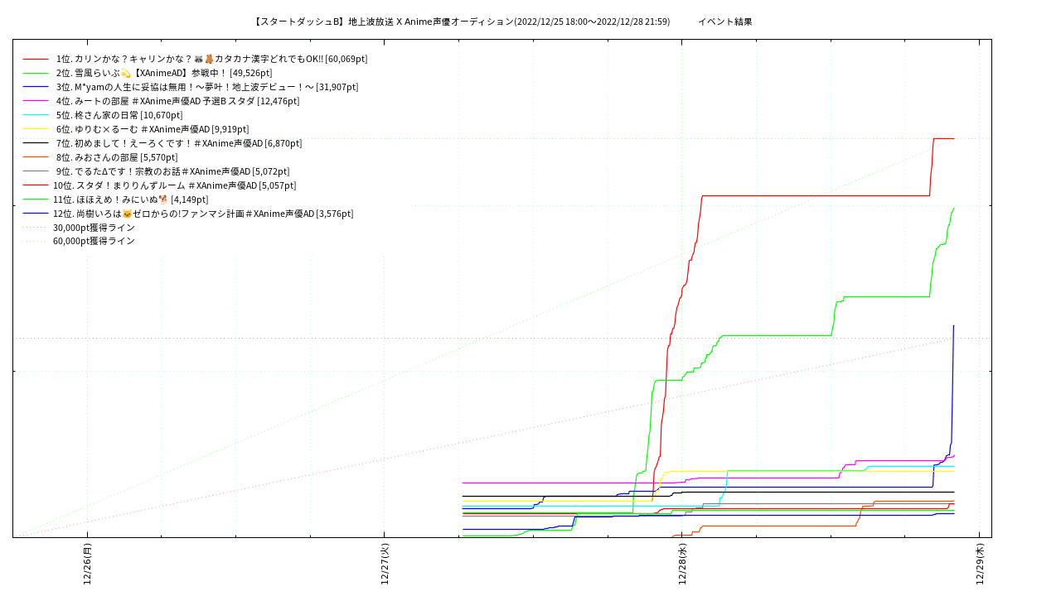The width and height of the screenshot is (1061, 596).
Task: Select legend entry 4位 みートの部屋
Action: (178, 101)
